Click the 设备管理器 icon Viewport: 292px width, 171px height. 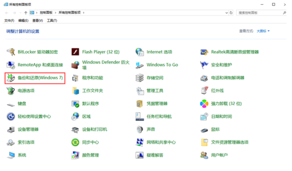[11, 129]
